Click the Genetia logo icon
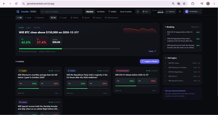Screen dimensions: 218x115 tap(18, 11)
